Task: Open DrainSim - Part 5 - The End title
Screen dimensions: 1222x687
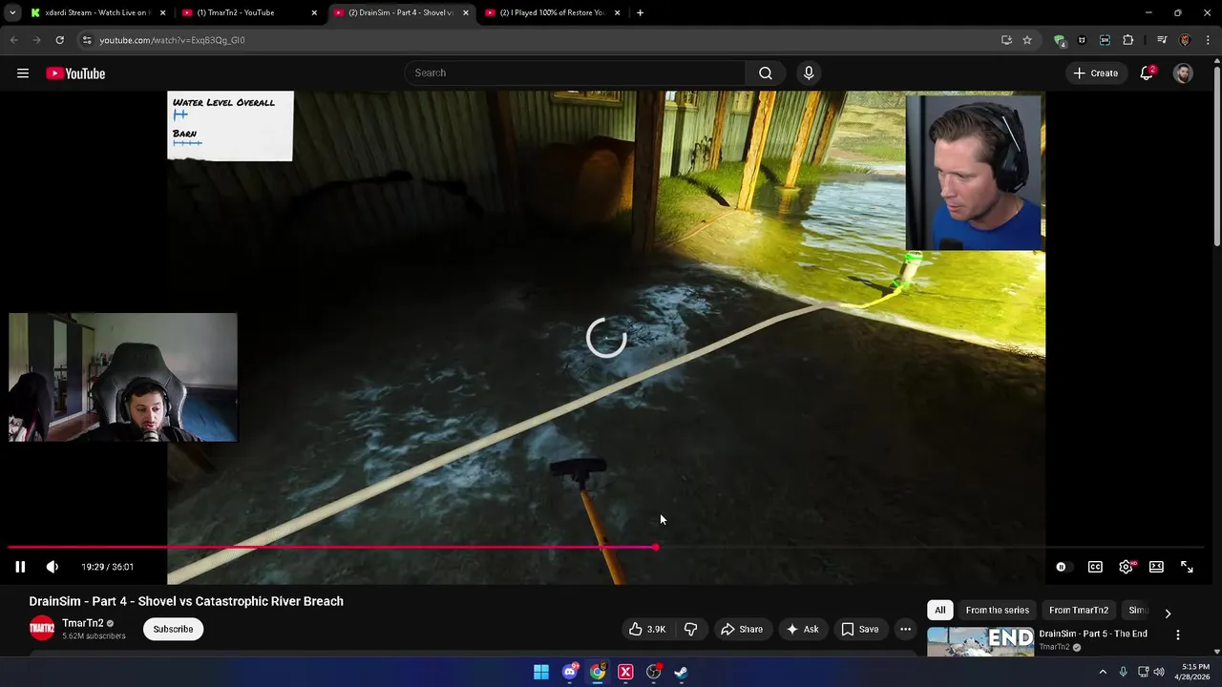Action: [1093, 634]
